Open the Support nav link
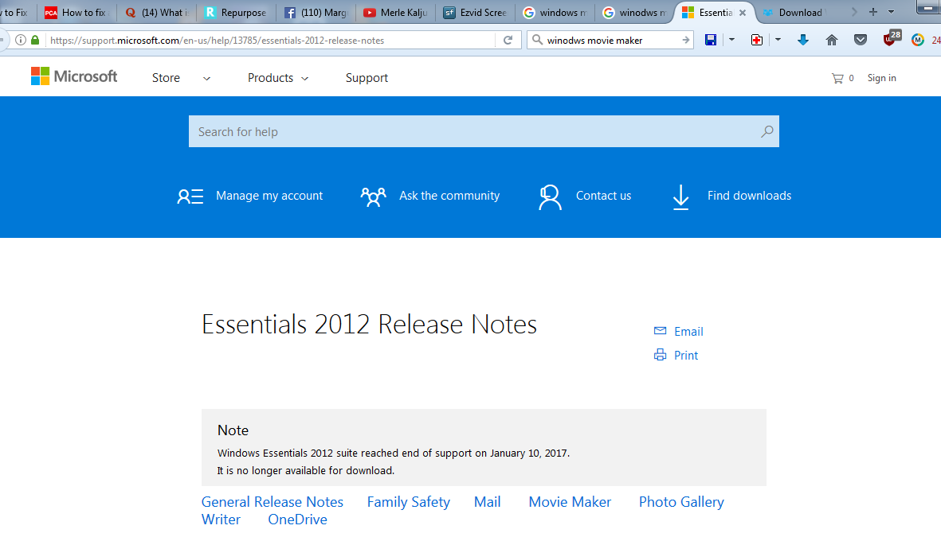 tap(367, 78)
